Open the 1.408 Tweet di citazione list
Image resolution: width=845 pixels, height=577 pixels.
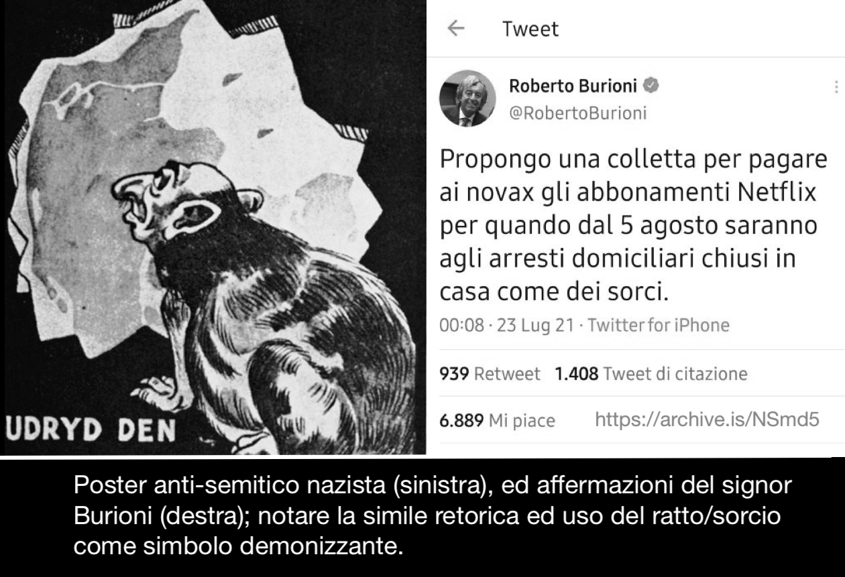click(651, 374)
